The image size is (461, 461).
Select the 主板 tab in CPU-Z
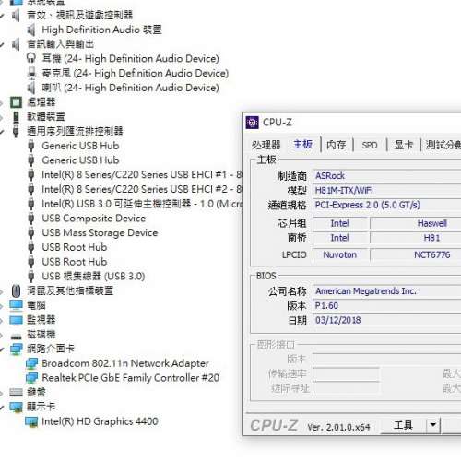[302, 144]
